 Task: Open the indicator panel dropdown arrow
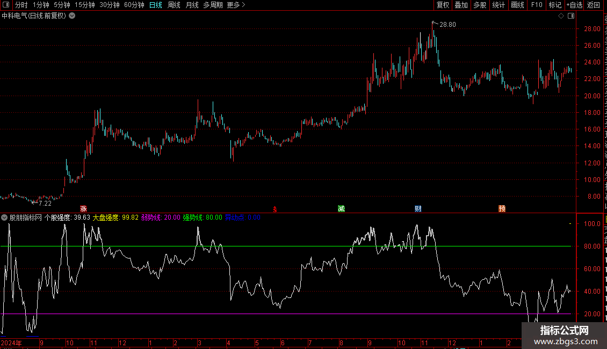click(4, 217)
